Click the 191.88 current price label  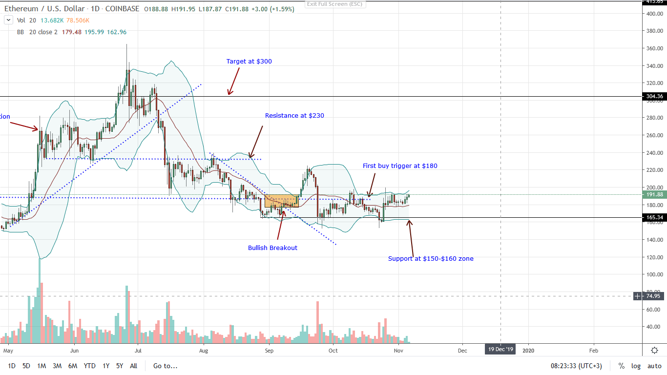tap(654, 194)
